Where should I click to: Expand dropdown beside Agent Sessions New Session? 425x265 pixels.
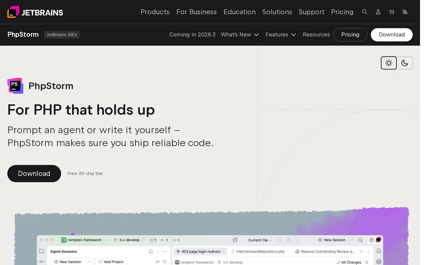89,262
